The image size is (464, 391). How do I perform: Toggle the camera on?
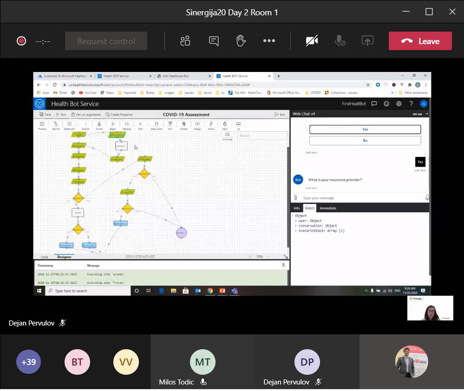(x=312, y=41)
